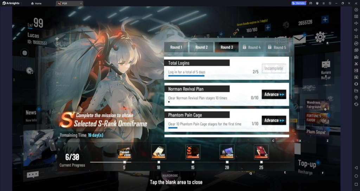Click the x2500 reward at milestone 10
360x191 pixels.
[159, 152]
